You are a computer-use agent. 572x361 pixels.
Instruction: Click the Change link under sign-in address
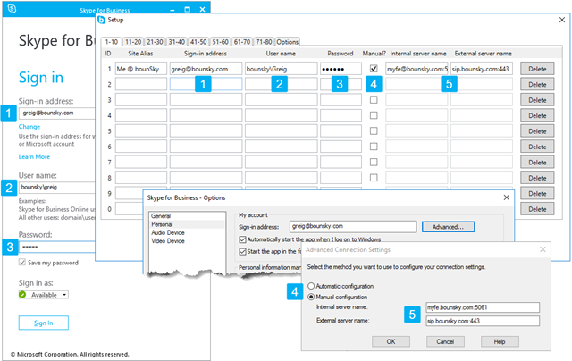coord(29,127)
